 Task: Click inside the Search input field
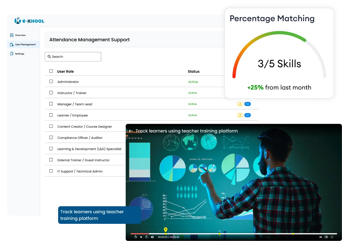pyautogui.click(x=73, y=57)
